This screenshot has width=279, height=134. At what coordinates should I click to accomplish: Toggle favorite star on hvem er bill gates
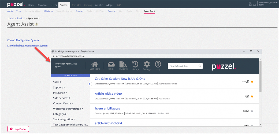252,111
